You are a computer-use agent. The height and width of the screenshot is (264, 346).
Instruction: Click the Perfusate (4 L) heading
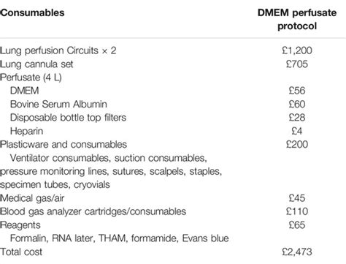click(x=31, y=78)
